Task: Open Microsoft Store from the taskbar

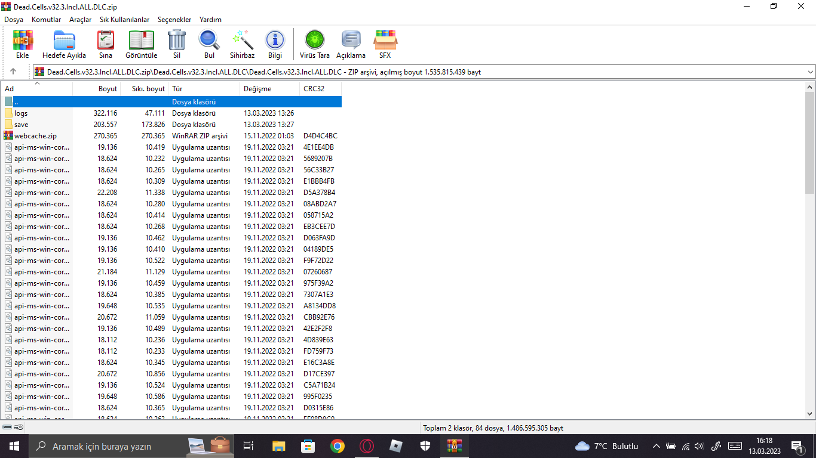Action: 308,446
